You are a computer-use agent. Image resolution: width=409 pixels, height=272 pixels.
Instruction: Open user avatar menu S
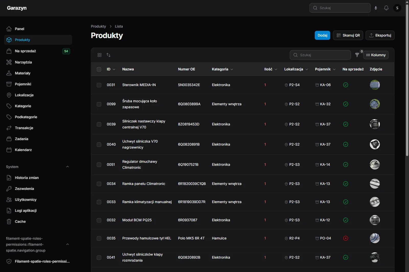tap(397, 8)
